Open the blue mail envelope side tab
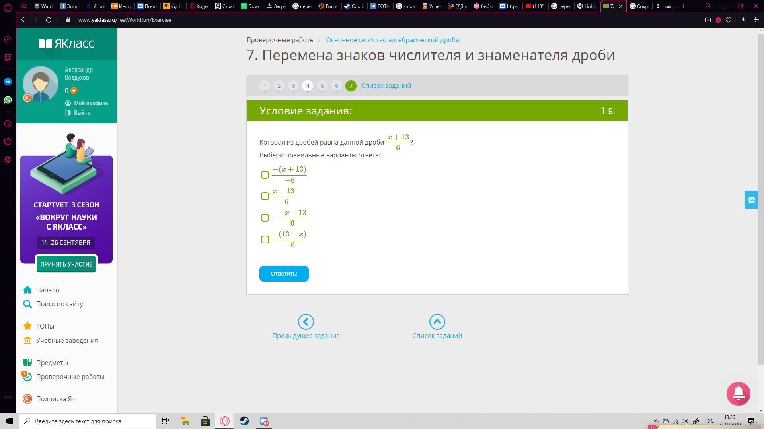The height and width of the screenshot is (429, 764). pyautogui.click(x=751, y=200)
